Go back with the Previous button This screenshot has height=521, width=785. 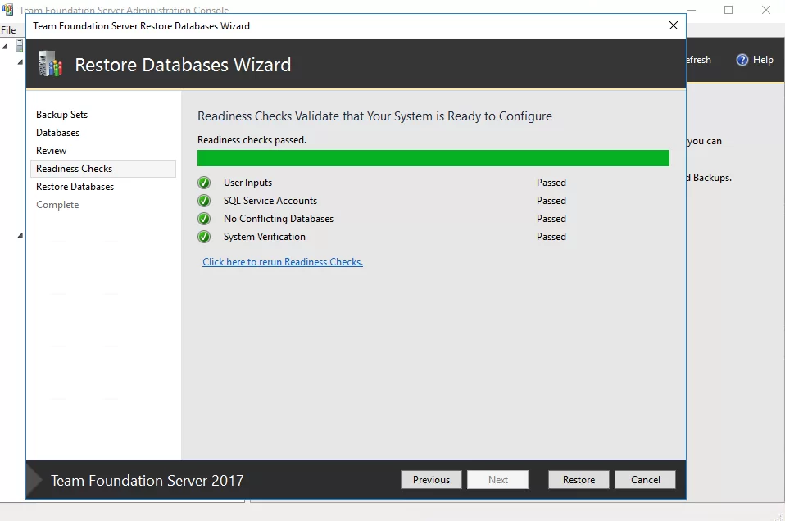tap(431, 480)
